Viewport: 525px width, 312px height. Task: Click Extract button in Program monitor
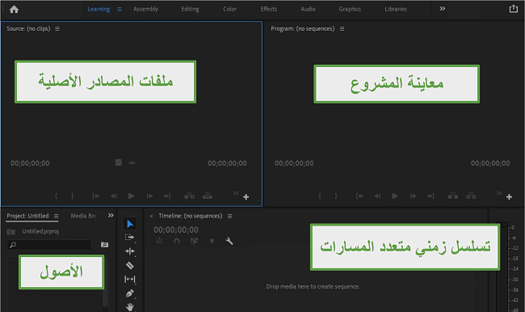[x=471, y=196]
